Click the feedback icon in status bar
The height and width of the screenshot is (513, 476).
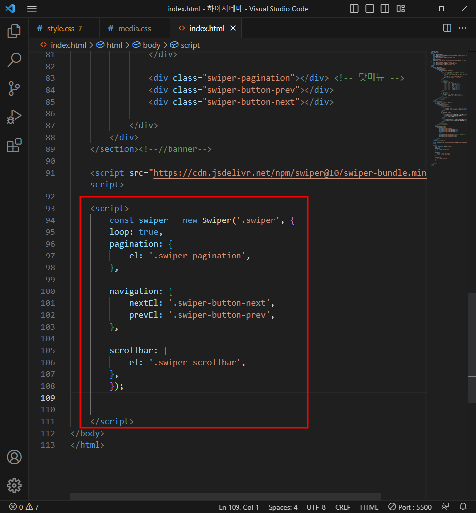point(445,507)
